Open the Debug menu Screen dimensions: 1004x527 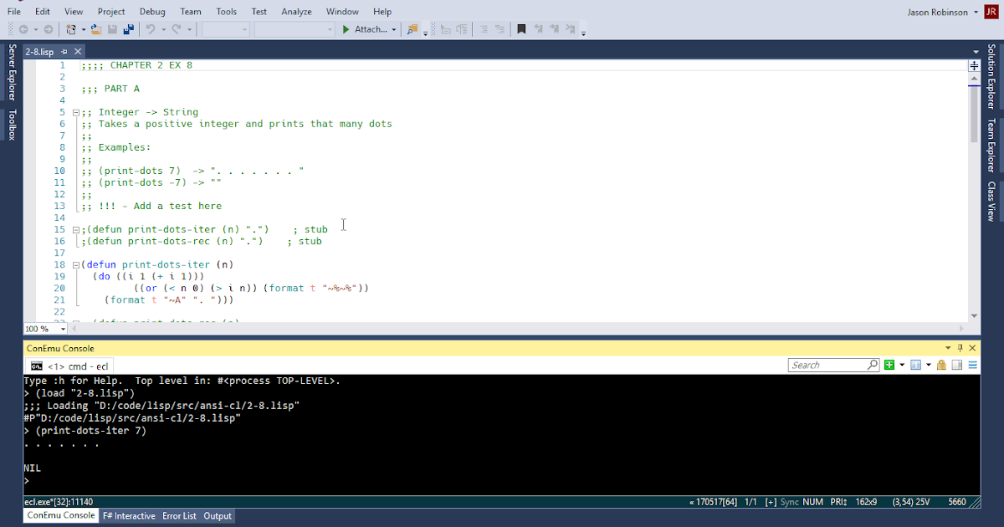(152, 12)
